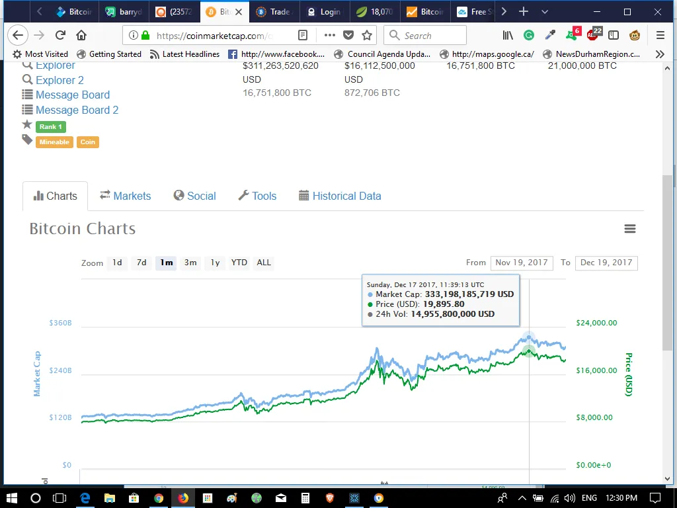The height and width of the screenshot is (508, 677).
Task: Click the Mineable tag
Action: click(54, 142)
